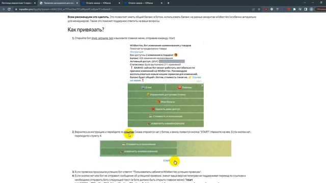326x183 pixels.
Task: View site info via the lock icon
Action: point(16,9)
